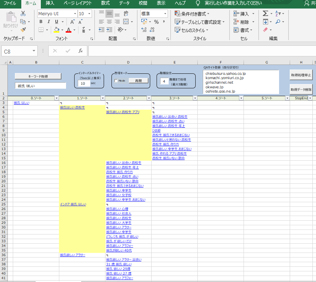Expand the number format dropdown
This screenshot has height=282, width=316.
(x=165, y=14)
